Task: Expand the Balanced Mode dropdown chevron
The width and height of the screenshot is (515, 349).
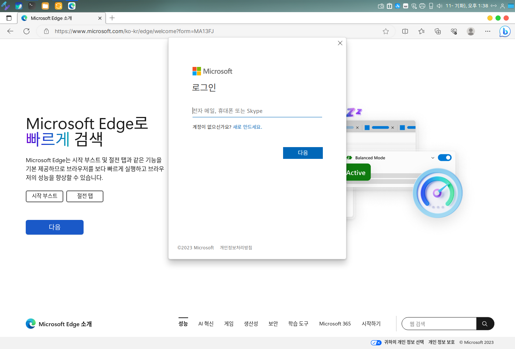Action: [x=433, y=158]
